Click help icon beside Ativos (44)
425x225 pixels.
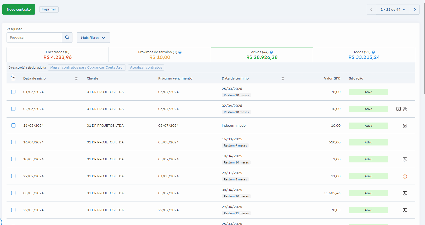coord(271,52)
